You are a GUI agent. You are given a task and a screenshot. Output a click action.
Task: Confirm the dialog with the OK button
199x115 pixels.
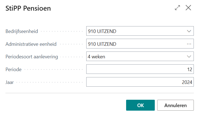click(140, 105)
